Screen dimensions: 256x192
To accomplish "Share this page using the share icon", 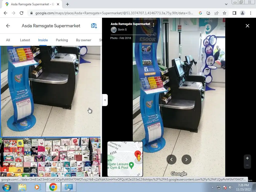I will point(216,13).
